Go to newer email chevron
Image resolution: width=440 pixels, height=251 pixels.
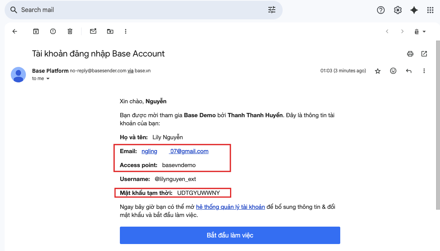point(387,31)
